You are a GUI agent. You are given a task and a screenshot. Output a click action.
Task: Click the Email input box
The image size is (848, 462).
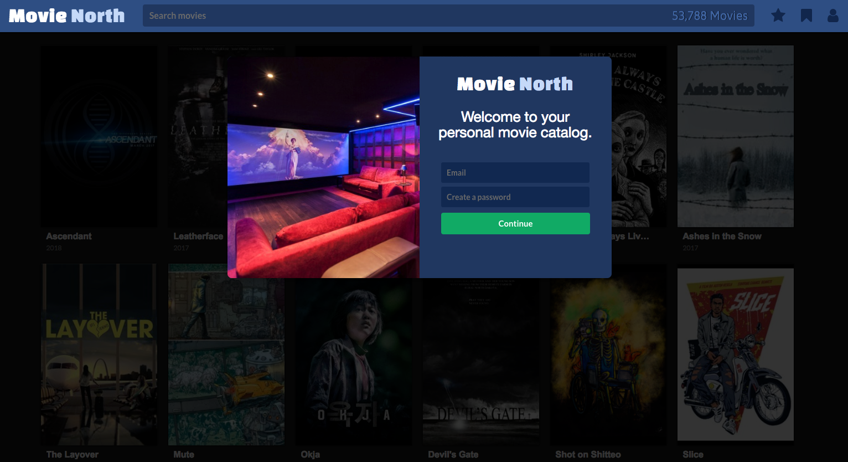(x=515, y=172)
